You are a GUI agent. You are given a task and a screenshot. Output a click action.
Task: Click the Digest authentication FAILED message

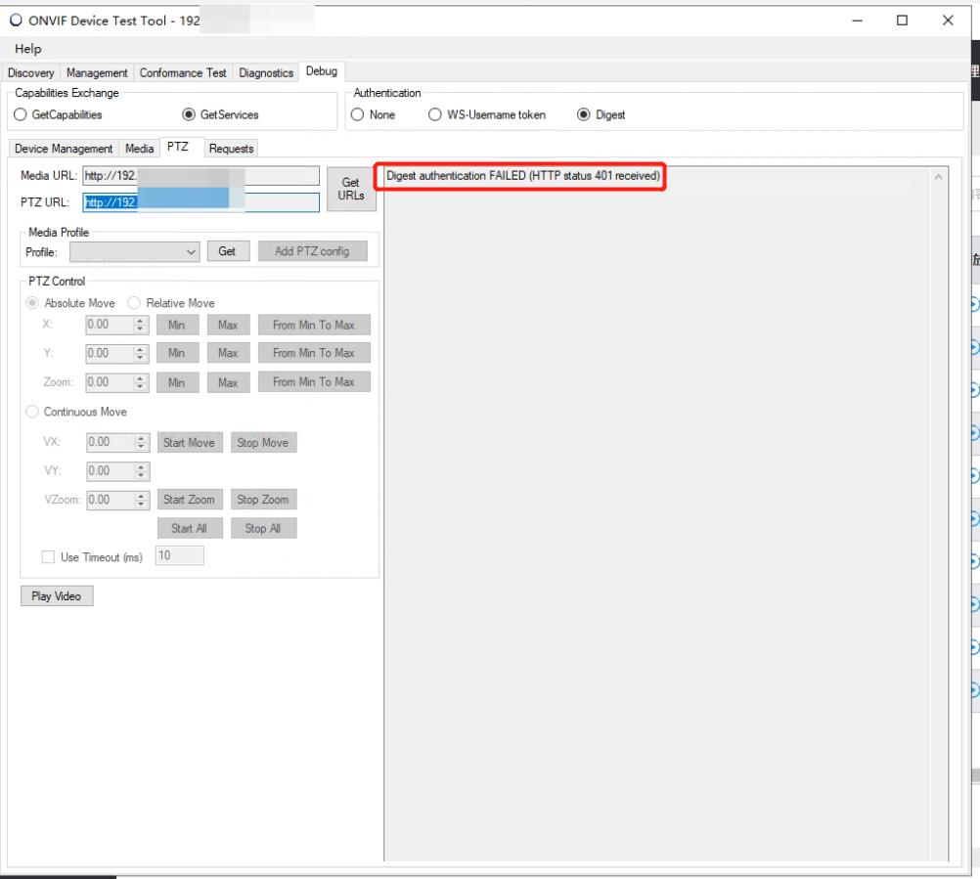click(523, 176)
